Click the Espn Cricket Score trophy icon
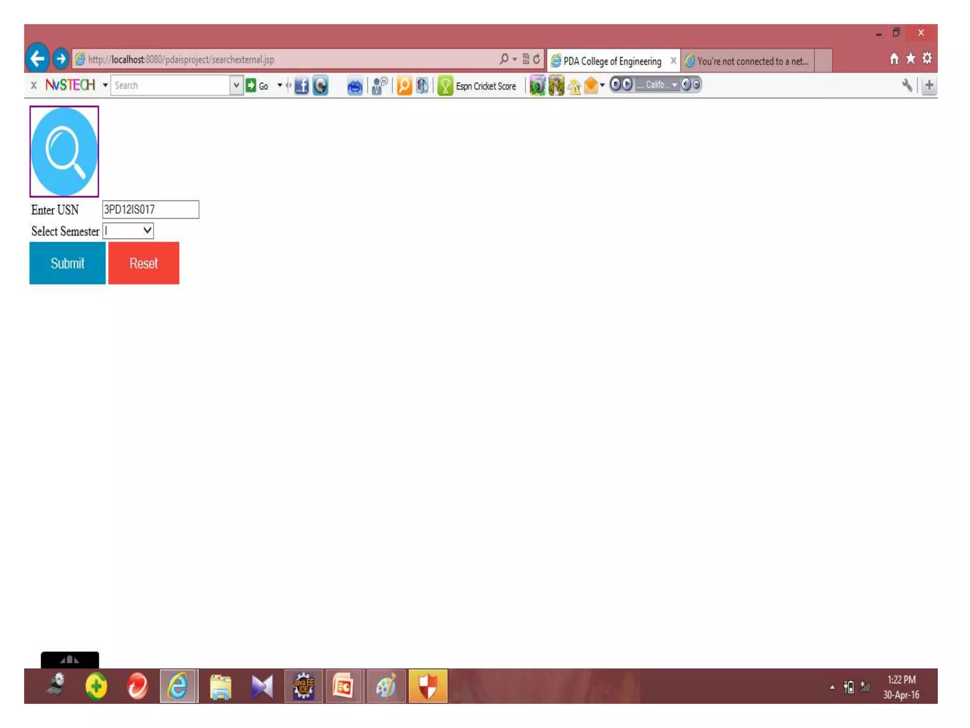The width and height of the screenshot is (970, 728). click(x=445, y=86)
